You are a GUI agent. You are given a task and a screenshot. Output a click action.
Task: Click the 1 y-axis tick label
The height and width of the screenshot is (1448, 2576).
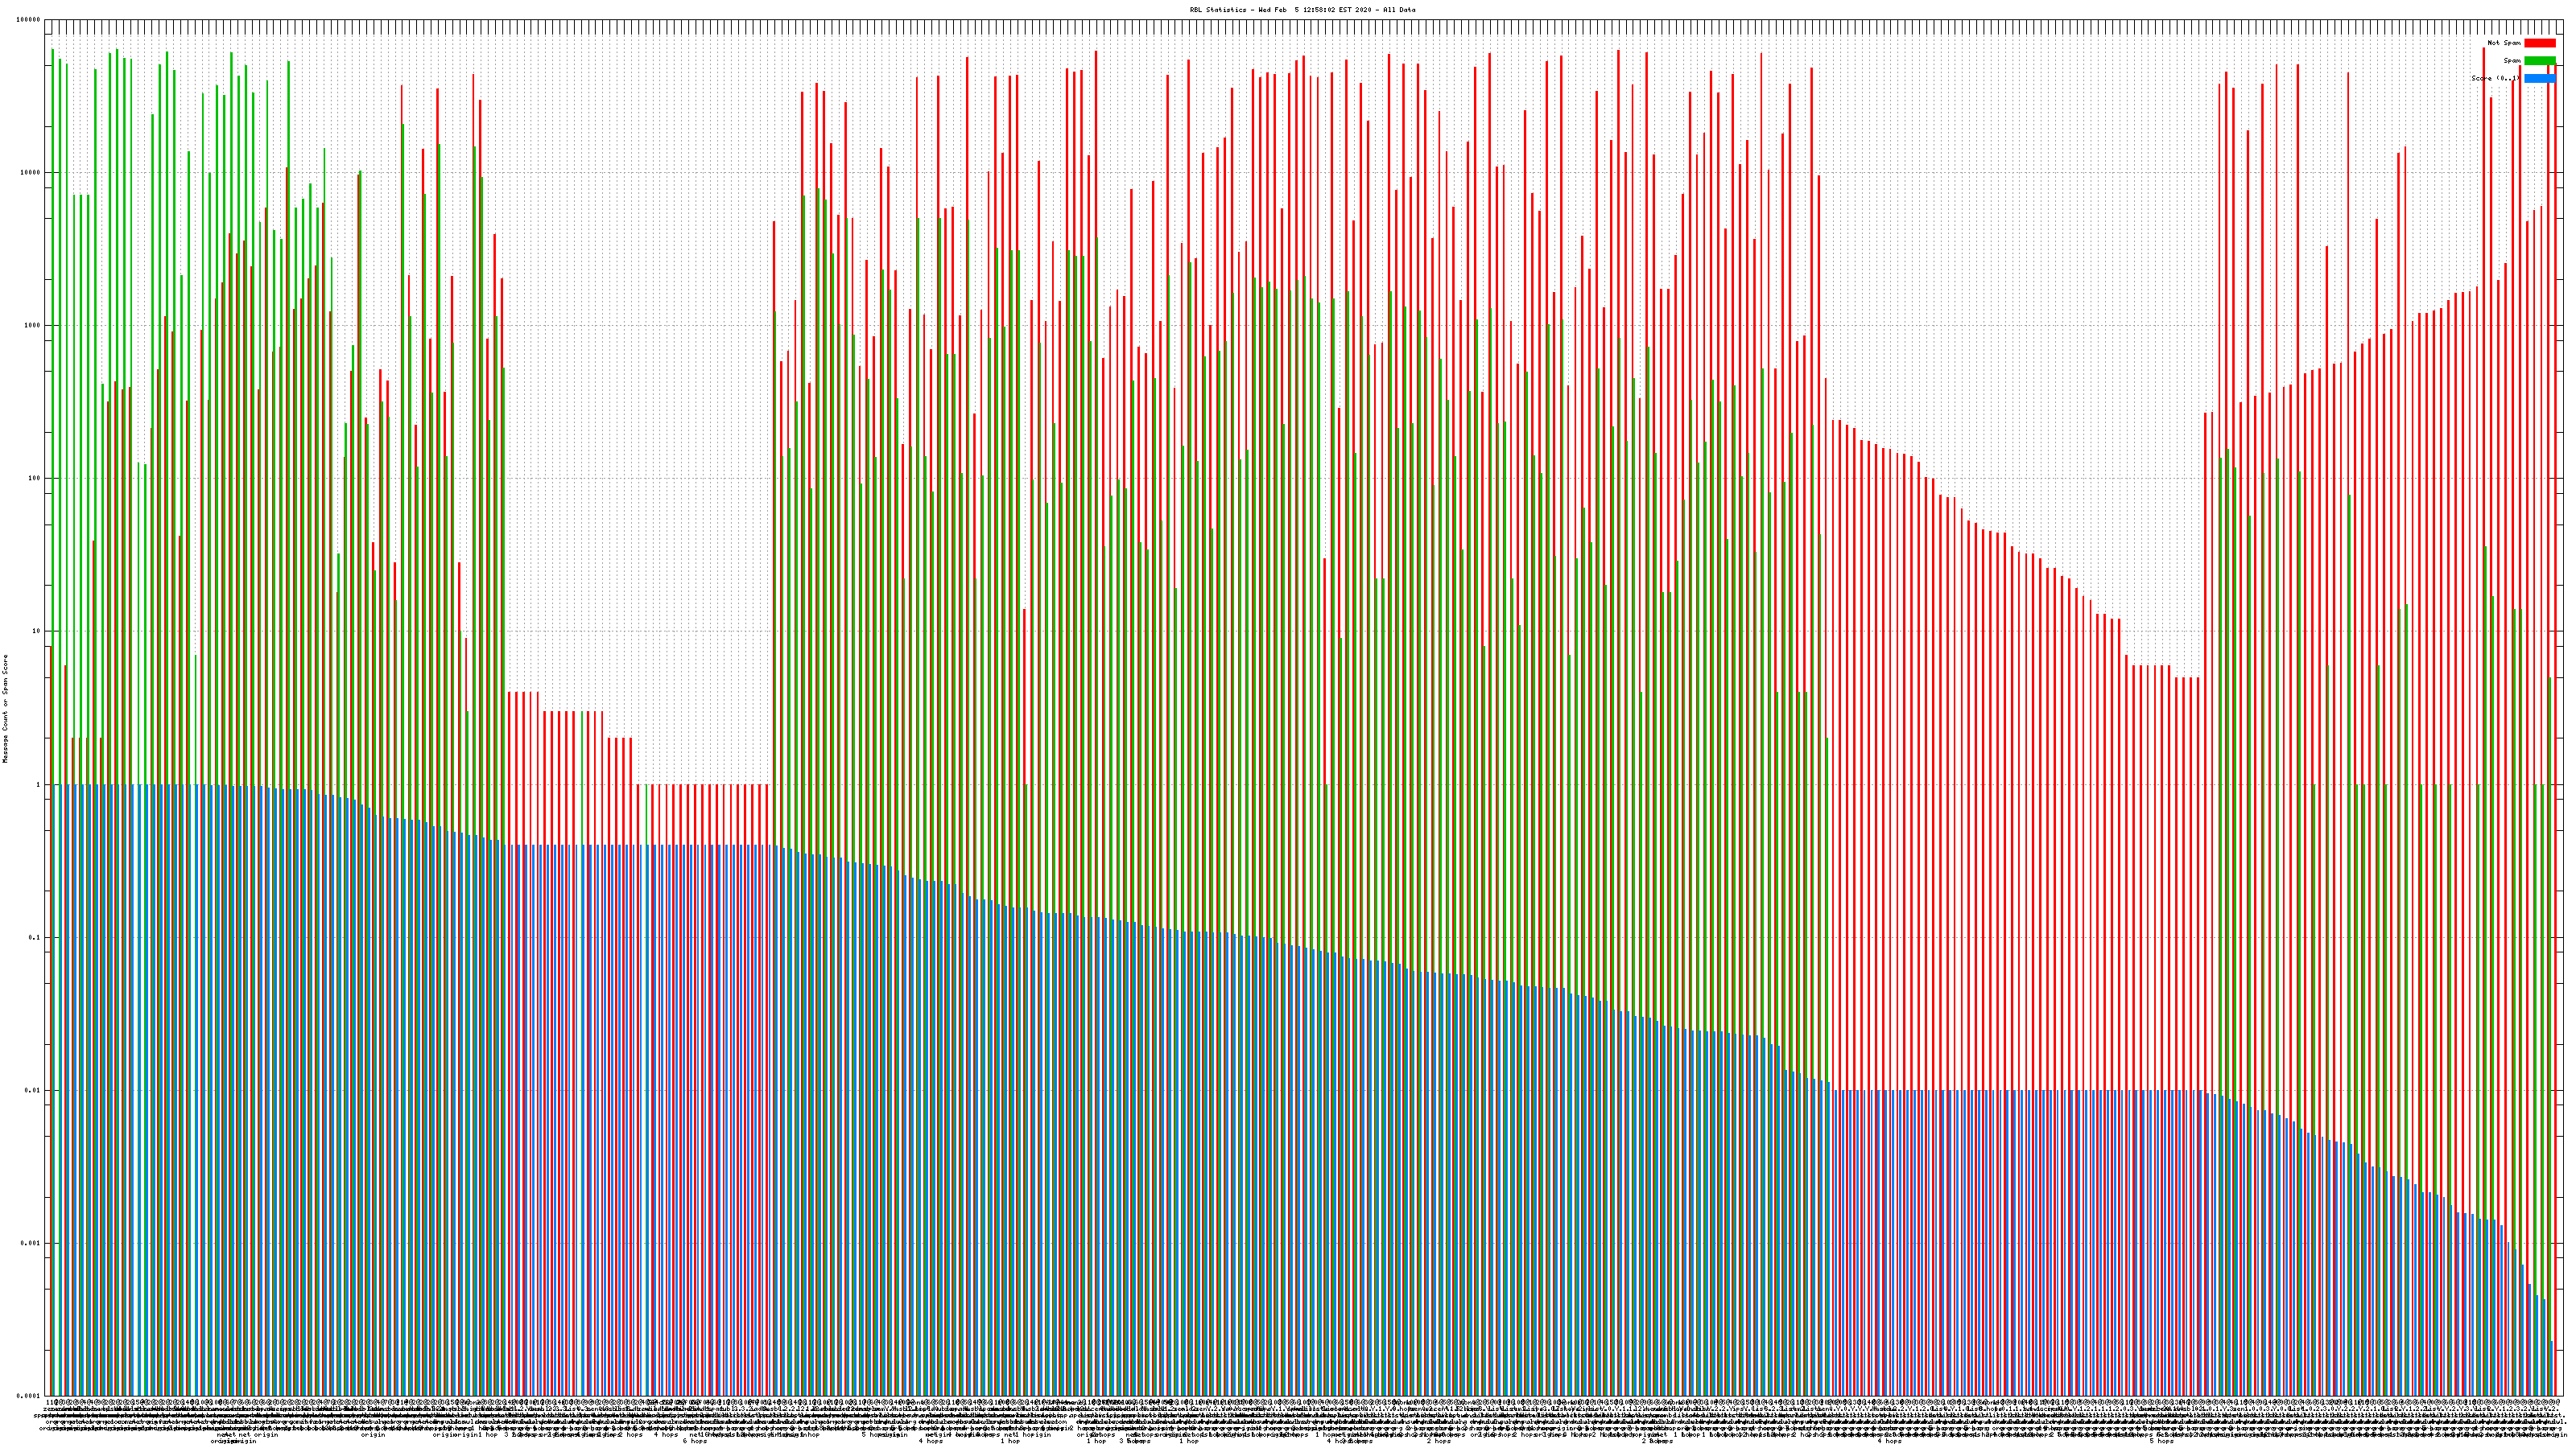[x=39, y=784]
